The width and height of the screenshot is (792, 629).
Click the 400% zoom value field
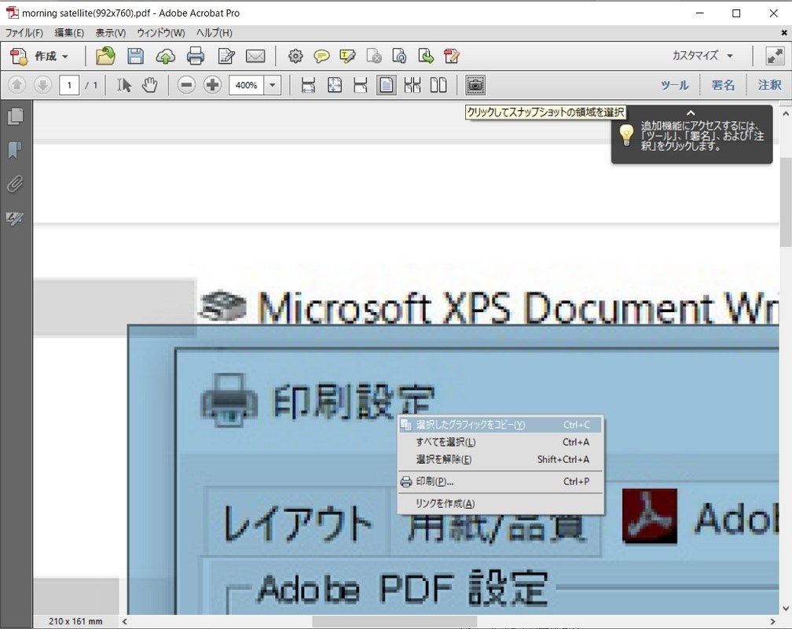[x=247, y=85]
